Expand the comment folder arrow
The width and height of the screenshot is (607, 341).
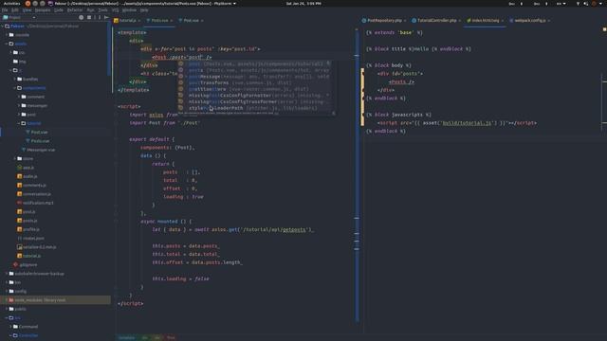tap(19, 97)
